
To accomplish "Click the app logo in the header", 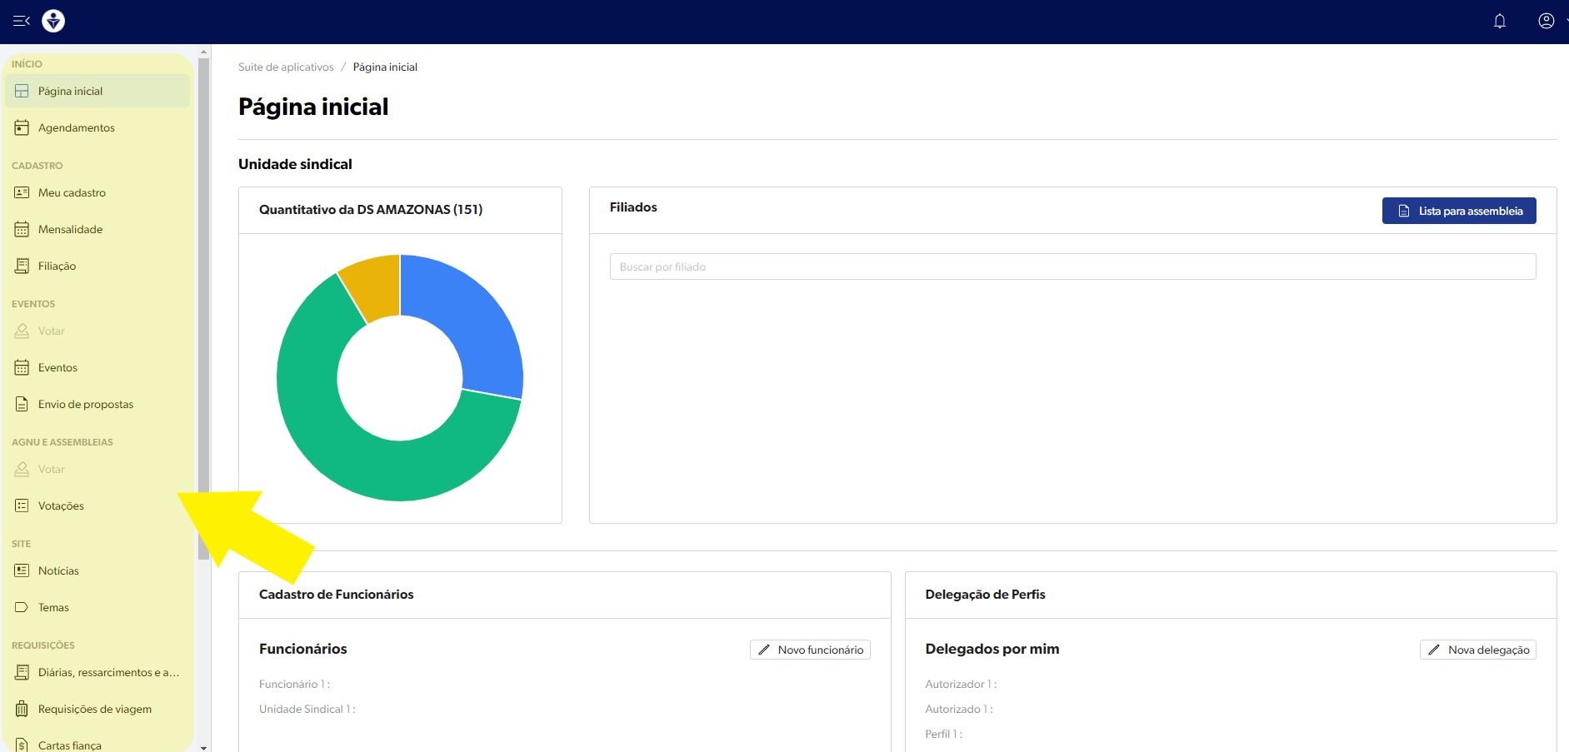I will click(x=53, y=21).
